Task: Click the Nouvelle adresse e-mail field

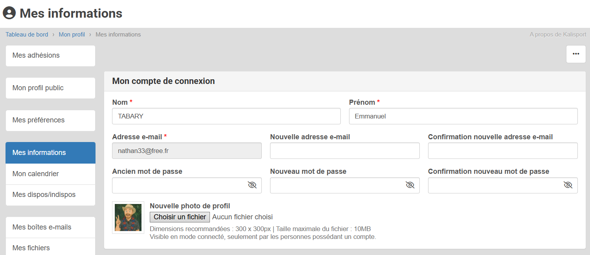Action: click(345, 151)
